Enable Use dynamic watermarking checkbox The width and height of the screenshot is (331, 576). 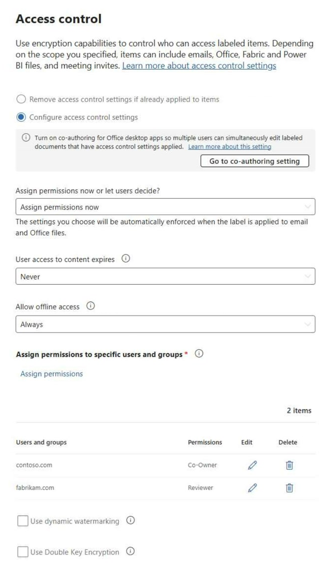23,521
